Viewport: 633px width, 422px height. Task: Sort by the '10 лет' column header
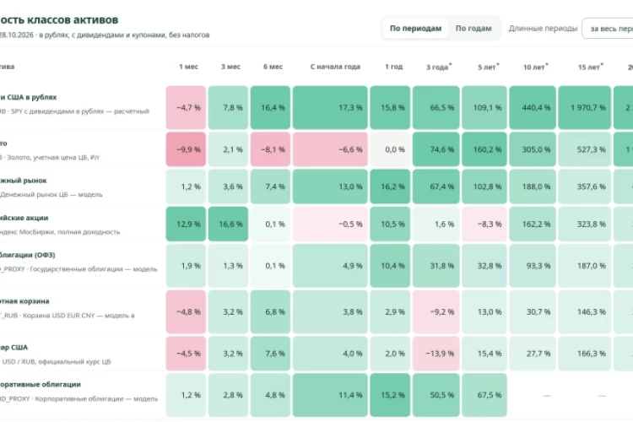535,67
